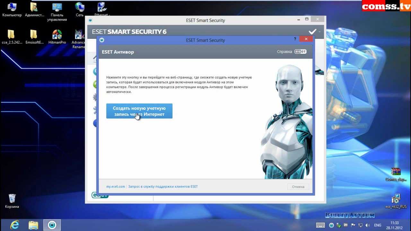Click the network tray icon
Screen dimensions: 411x231
tap(360, 225)
